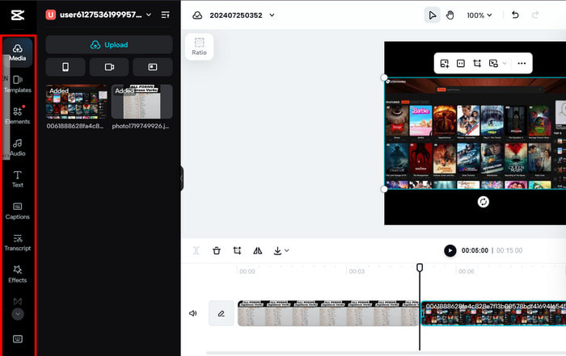
Task: Open the Audio sidebar tab
Action: 17,148
